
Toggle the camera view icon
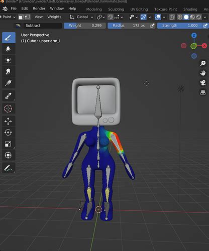203,83
